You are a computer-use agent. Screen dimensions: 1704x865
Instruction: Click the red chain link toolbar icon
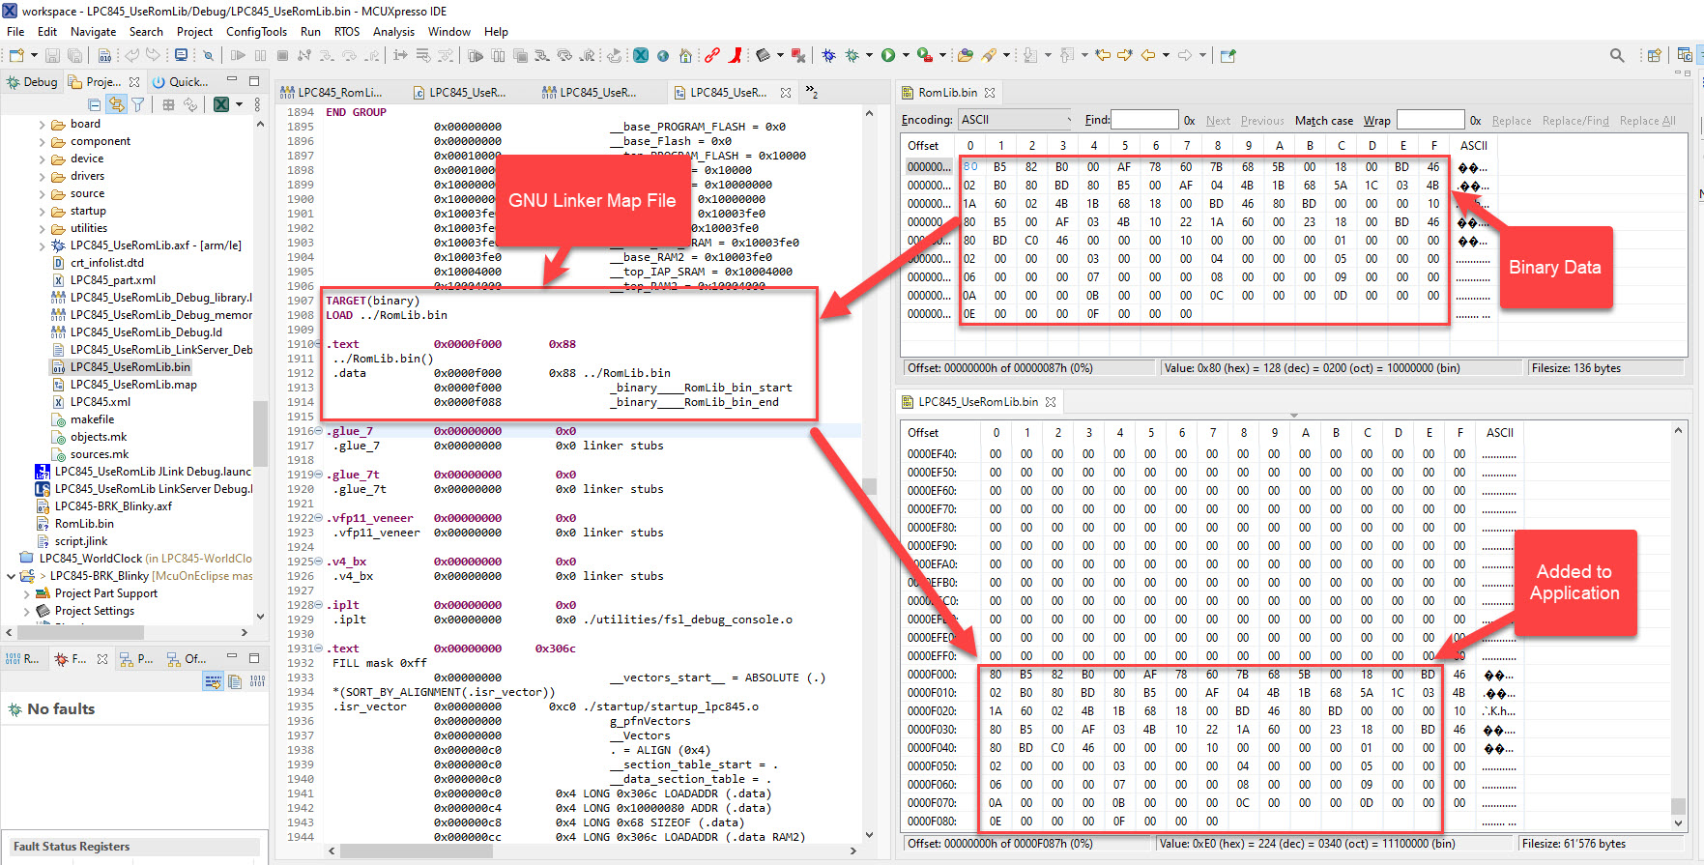click(712, 56)
